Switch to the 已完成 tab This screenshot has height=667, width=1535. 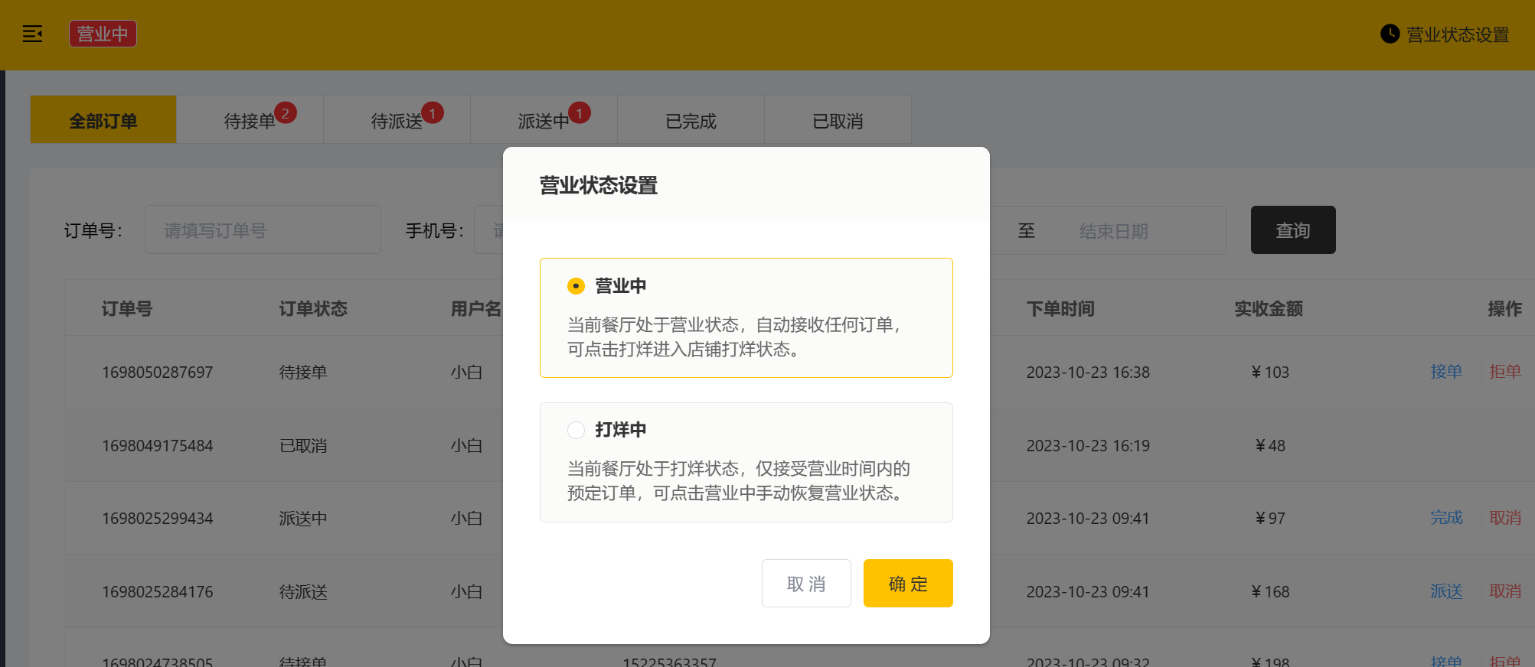(x=691, y=120)
